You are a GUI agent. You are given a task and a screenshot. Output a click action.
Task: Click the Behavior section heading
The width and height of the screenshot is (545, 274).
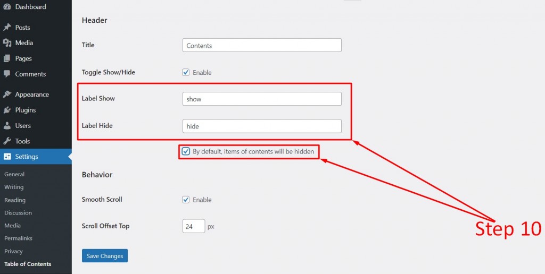click(x=97, y=175)
